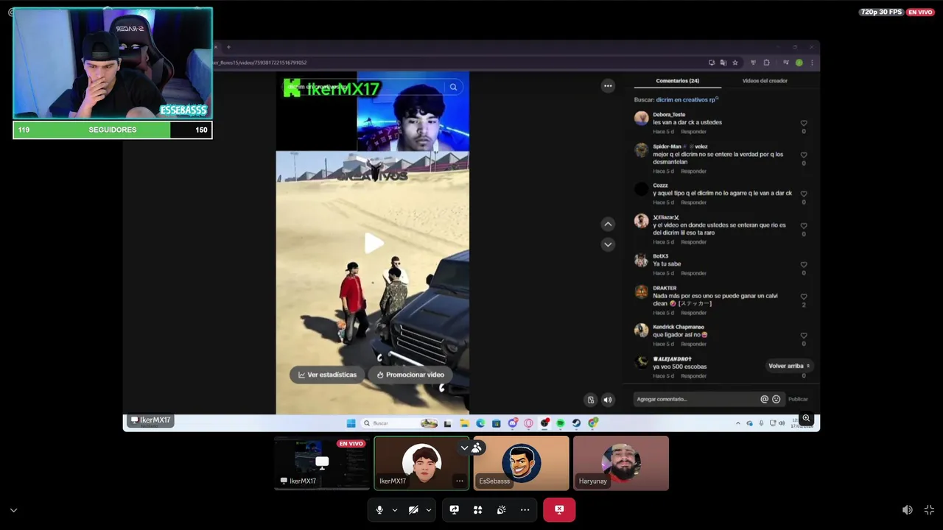Open Steam from shared taskbar
Screen dimensions: 943x530
click(576, 423)
